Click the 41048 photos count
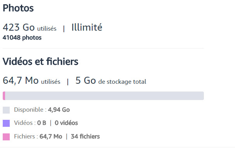Viewport: 235px width, 152px height. click(x=22, y=38)
